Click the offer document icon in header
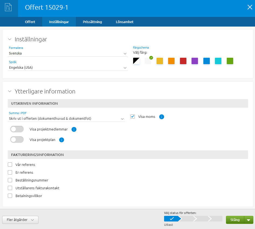Viewport: 255px width, 229px height. tap(9, 7)
